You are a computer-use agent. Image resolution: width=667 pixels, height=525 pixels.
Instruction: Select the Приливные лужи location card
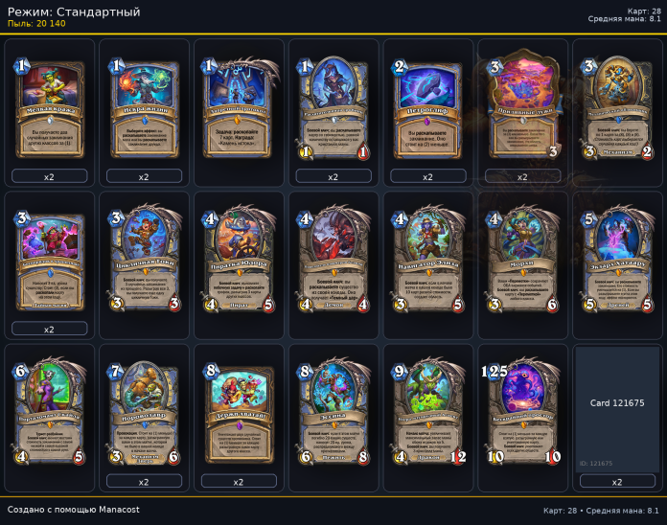(x=523, y=104)
